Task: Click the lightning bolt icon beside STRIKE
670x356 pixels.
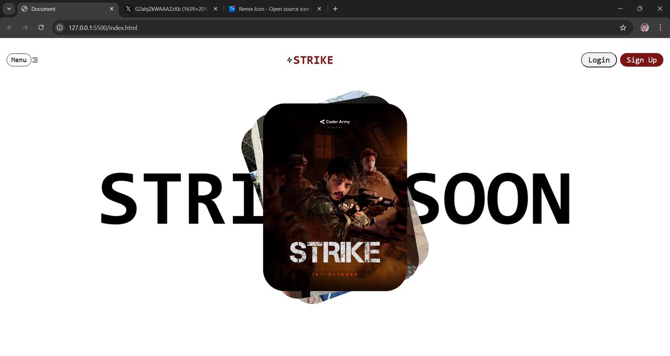Action: tap(289, 60)
